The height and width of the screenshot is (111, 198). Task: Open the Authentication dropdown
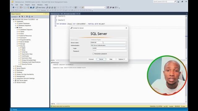[x=126, y=45]
